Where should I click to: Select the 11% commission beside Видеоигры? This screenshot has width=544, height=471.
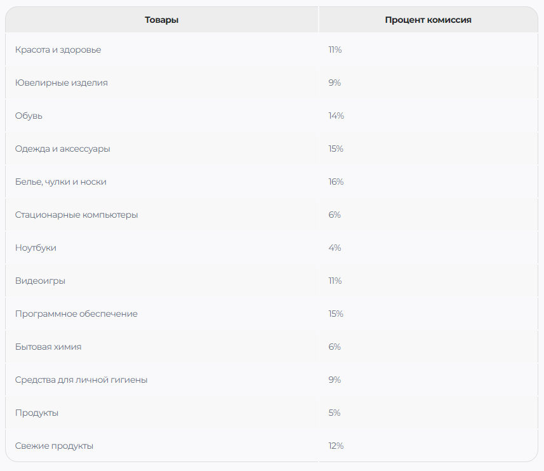tap(335, 281)
